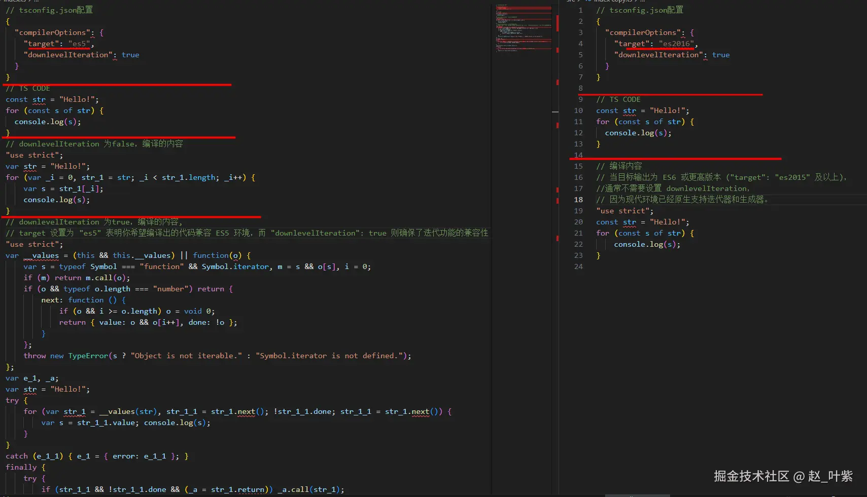Click the "throw new TypeError" line
Image resolution: width=867 pixels, height=497 pixels.
pyautogui.click(x=218, y=356)
